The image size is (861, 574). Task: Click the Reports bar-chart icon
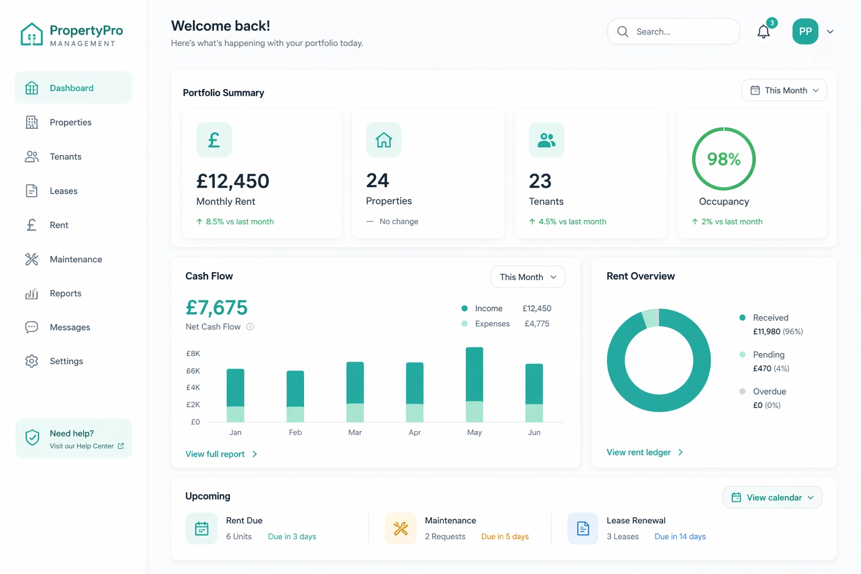pos(31,293)
